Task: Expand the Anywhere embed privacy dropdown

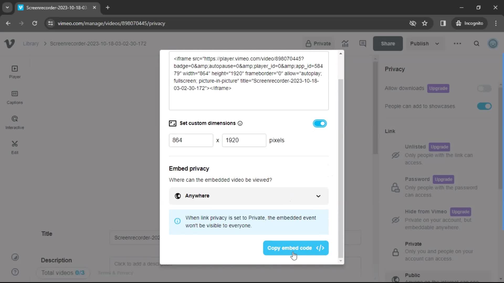Action: (249, 196)
